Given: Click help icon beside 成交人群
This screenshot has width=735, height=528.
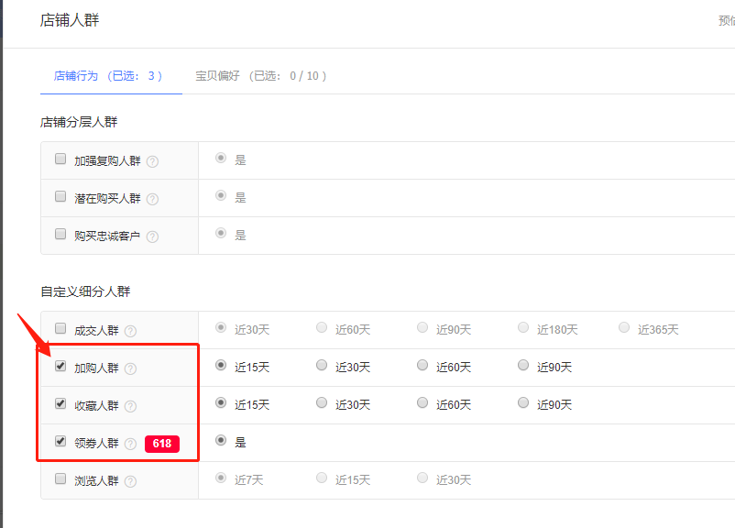Looking at the screenshot, I should tap(130, 331).
